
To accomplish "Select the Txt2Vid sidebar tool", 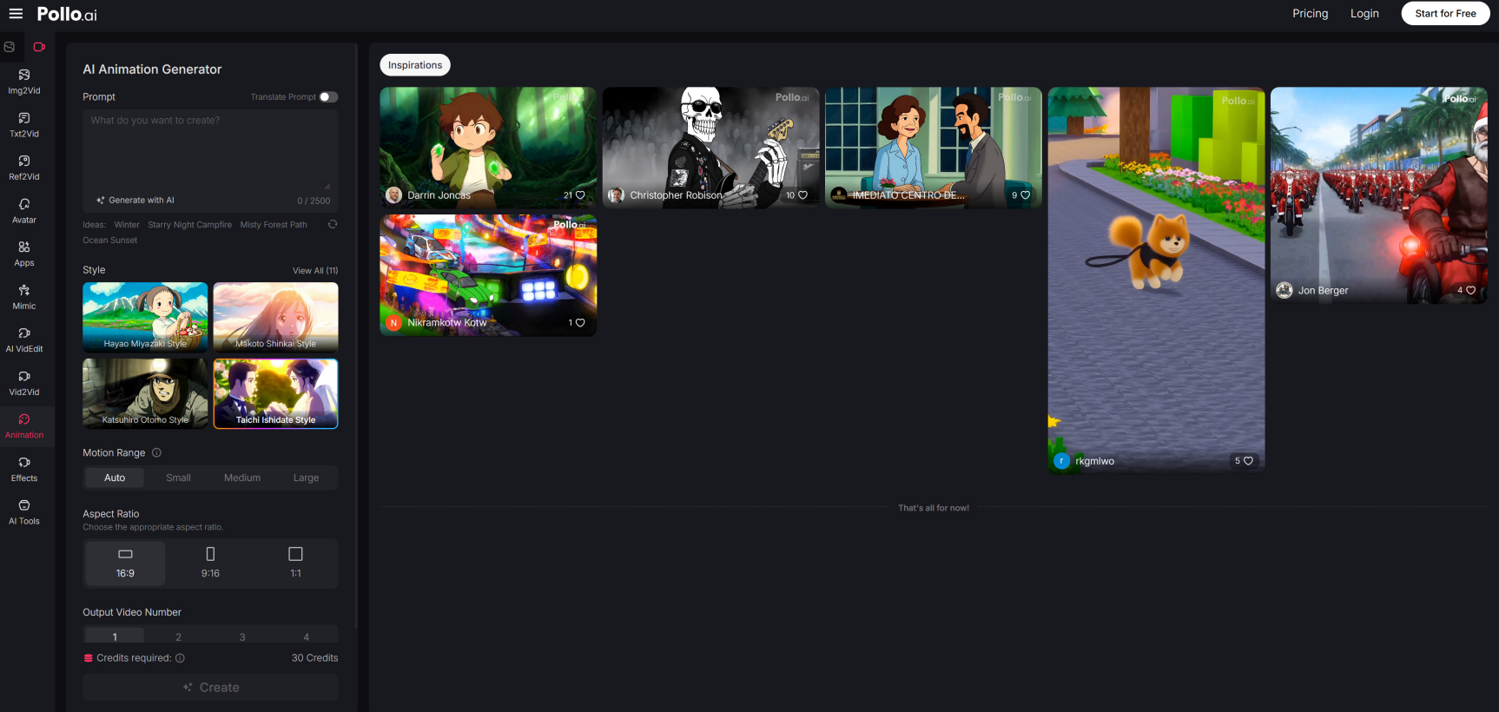I will click(24, 125).
